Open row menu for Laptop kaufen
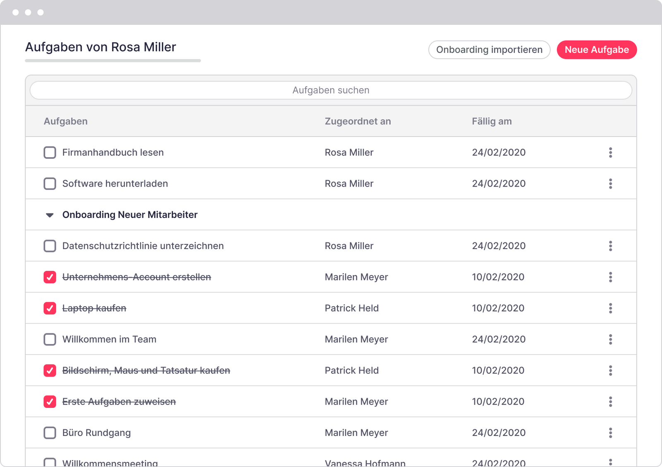Screen dimensions: 662x467 click(x=610, y=308)
